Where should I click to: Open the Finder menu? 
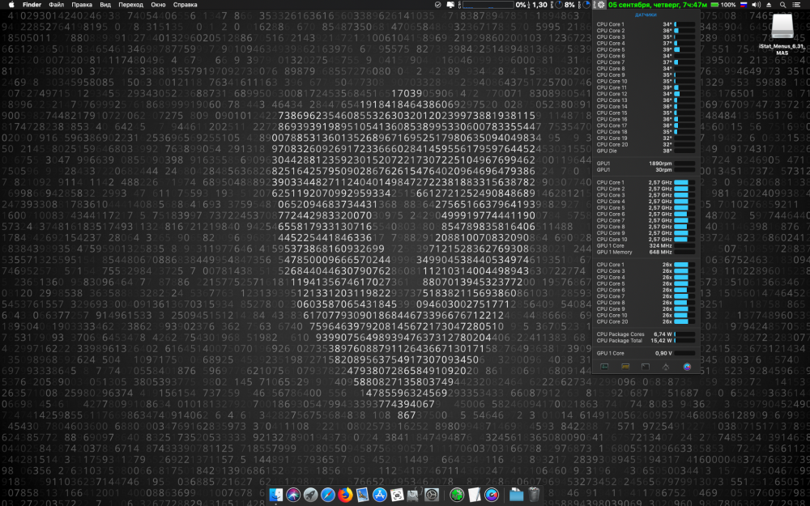pyautogui.click(x=32, y=5)
